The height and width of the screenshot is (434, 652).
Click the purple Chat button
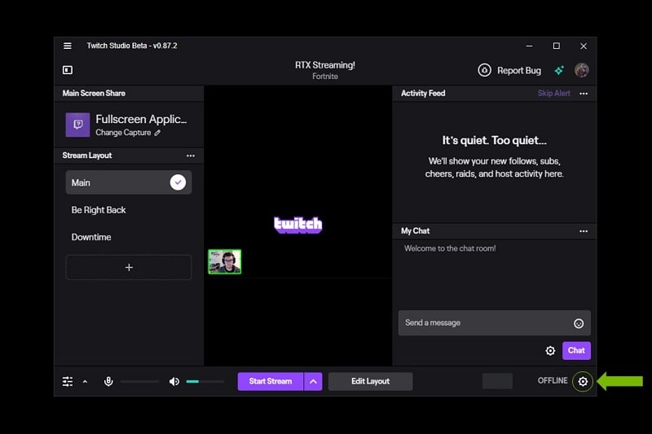[x=576, y=350]
